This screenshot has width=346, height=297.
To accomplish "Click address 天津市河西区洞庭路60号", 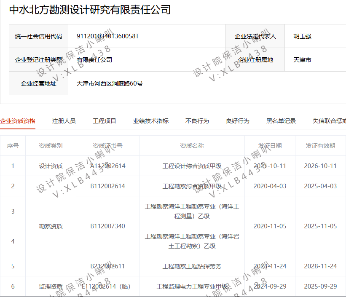I will (110, 83).
